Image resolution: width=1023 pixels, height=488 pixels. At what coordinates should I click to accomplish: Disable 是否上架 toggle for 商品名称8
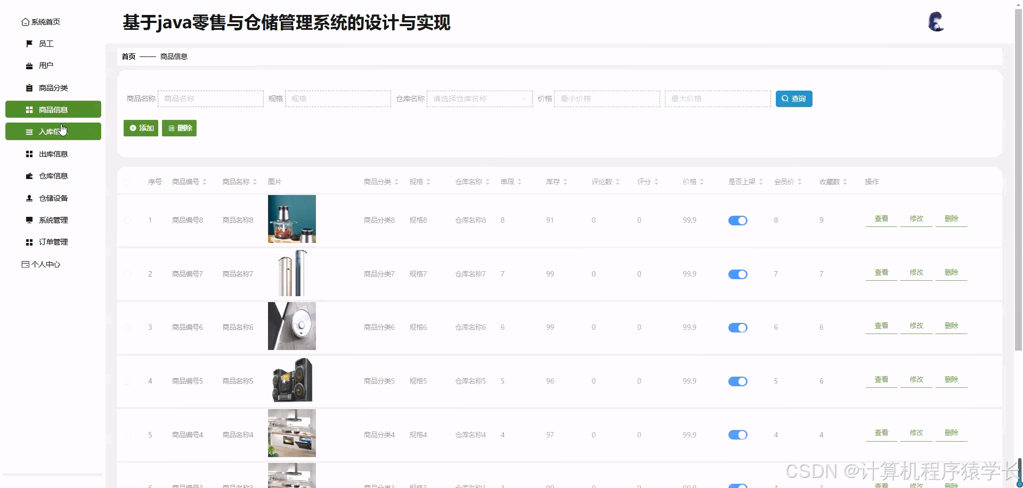[x=737, y=220]
